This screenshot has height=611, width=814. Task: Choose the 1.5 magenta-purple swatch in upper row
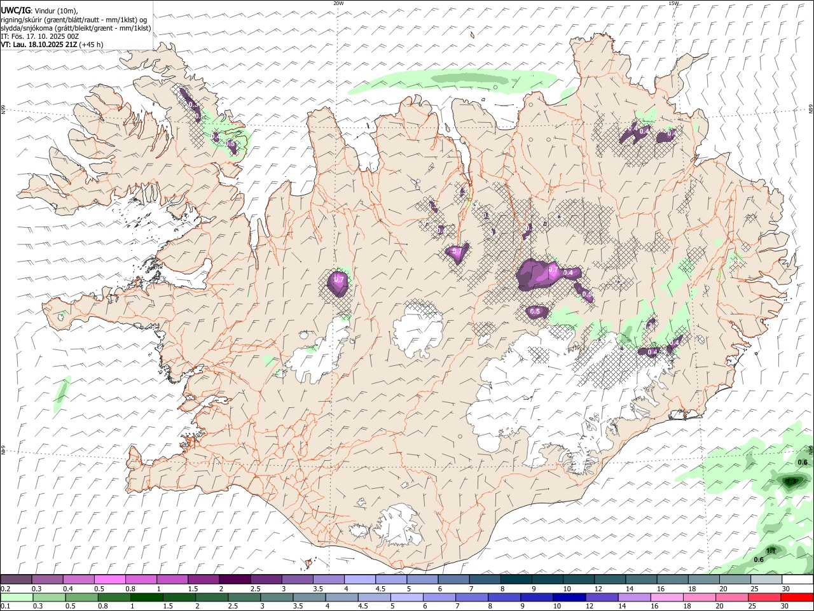pyautogui.click(x=203, y=580)
